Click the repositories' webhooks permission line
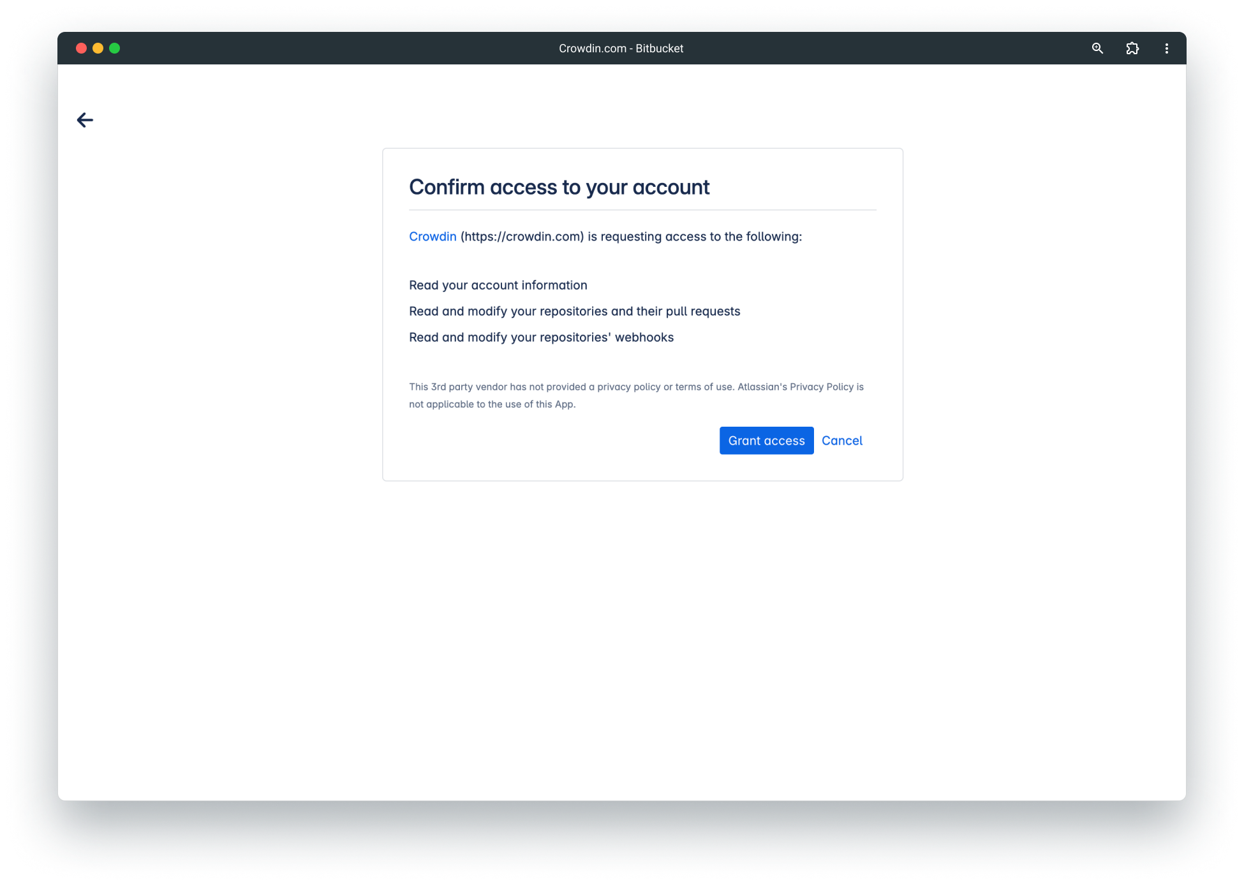 541,337
